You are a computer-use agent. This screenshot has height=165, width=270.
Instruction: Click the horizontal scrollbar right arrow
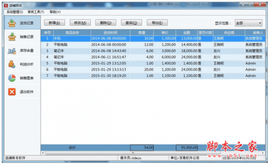pyautogui.click(x=263, y=153)
